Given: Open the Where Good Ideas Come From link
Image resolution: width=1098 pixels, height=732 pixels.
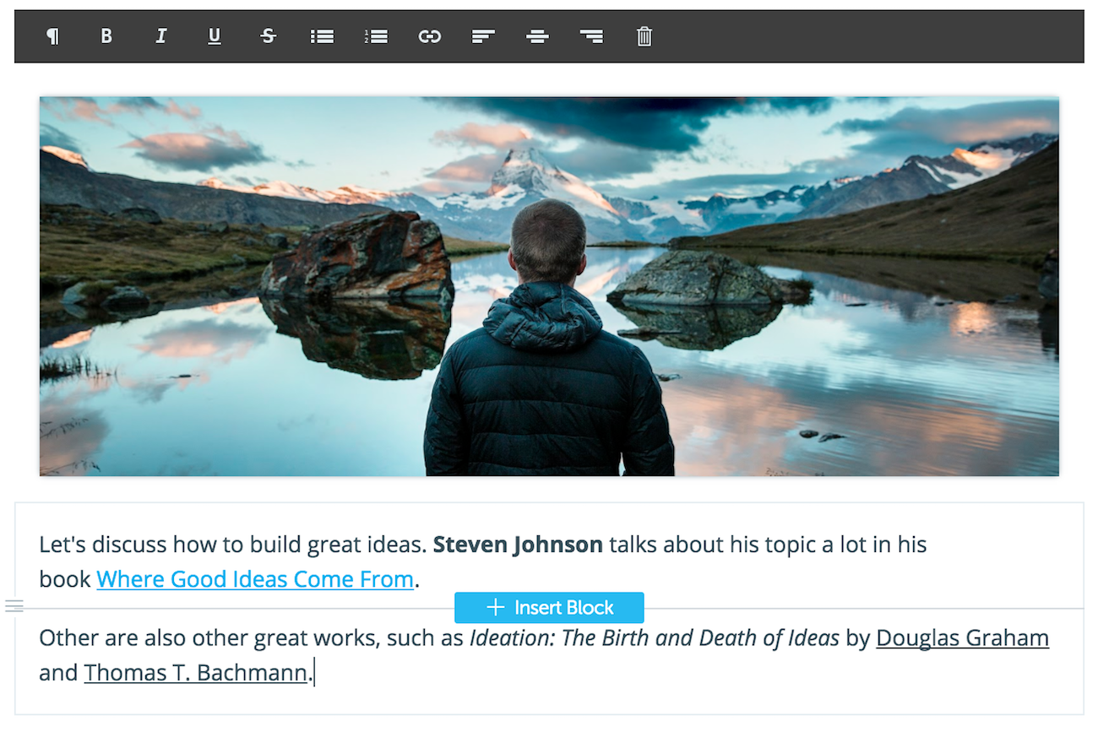Looking at the screenshot, I should 255,579.
